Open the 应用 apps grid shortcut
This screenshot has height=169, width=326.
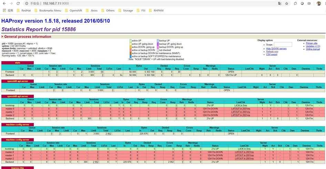point(8,10)
